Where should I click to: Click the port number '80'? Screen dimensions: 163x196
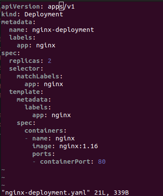coord(102,162)
